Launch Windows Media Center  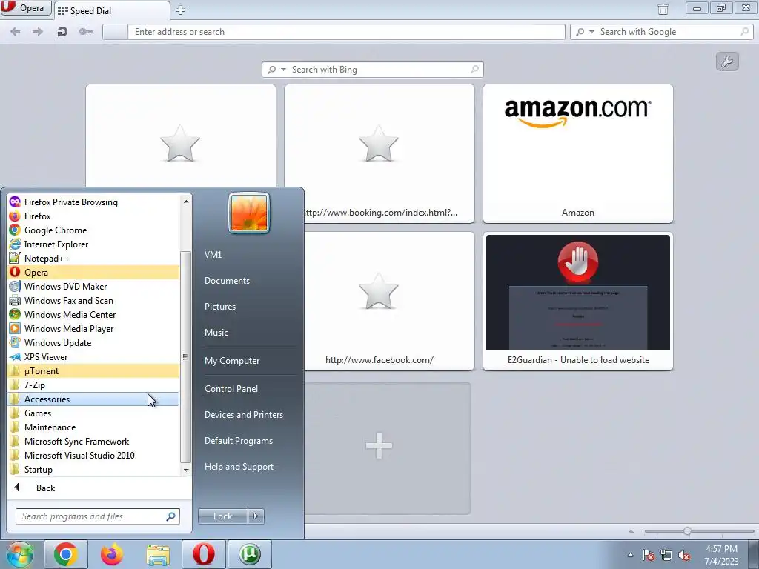tap(93, 314)
